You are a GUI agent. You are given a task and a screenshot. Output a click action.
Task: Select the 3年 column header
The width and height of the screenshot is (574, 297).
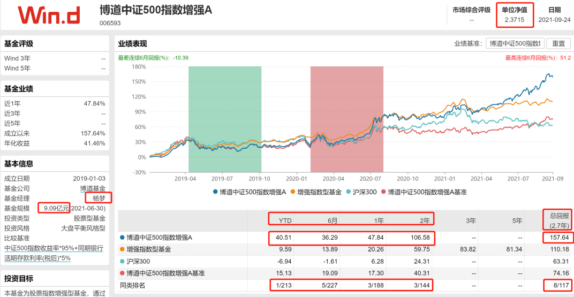(470, 220)
